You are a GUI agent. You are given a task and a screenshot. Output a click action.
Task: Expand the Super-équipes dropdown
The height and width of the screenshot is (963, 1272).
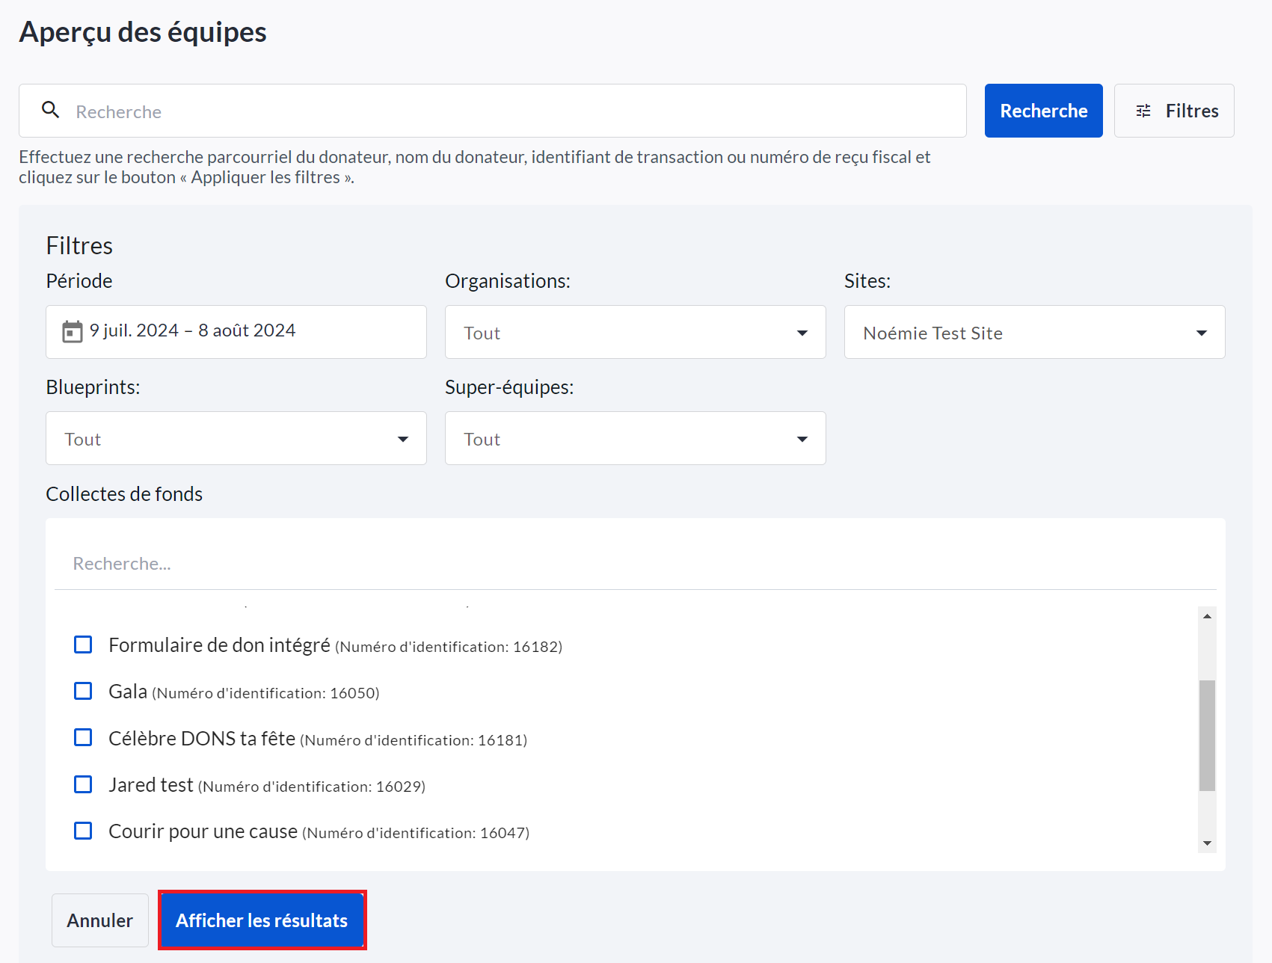pyautogui.click(x=635, y=438)
